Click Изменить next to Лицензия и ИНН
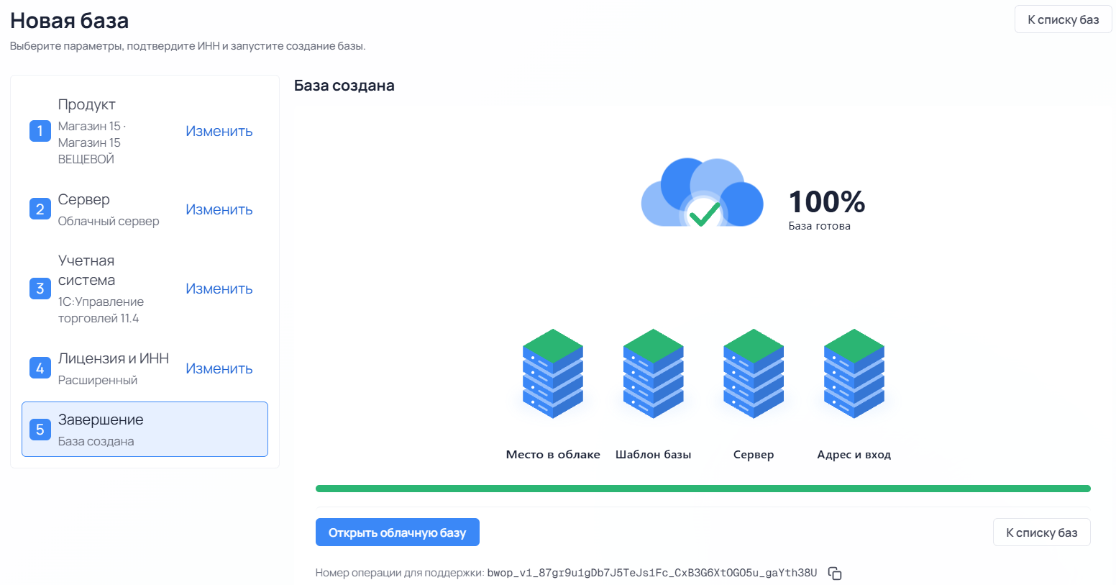This screenshot has height=585, width=1116. (x=219, y=368)
